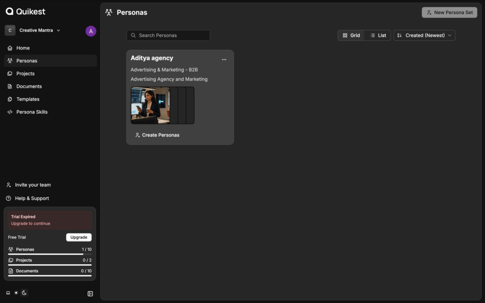
Task: Click the Personas usage progress bar
Action: 50,254
